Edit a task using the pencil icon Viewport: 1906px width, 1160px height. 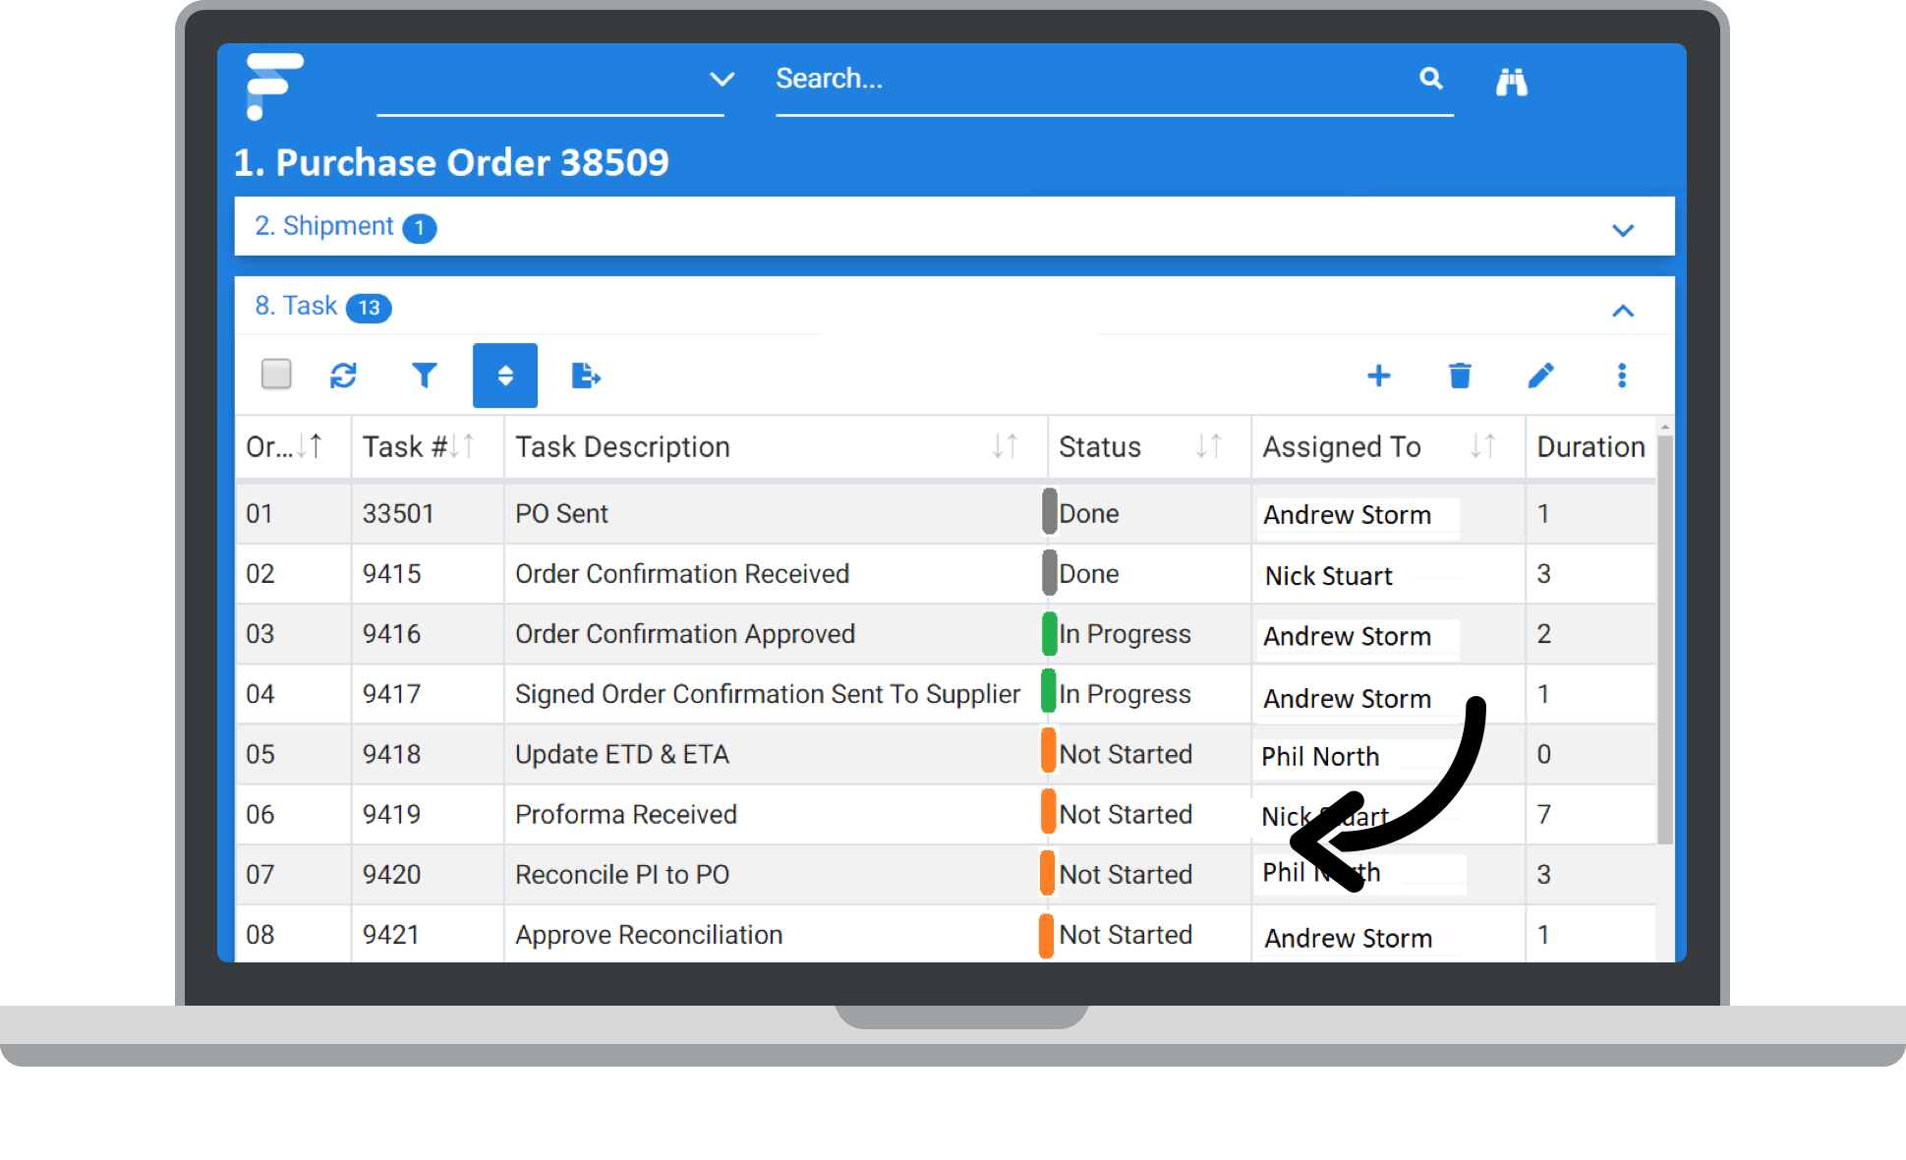click(1540, 376)
